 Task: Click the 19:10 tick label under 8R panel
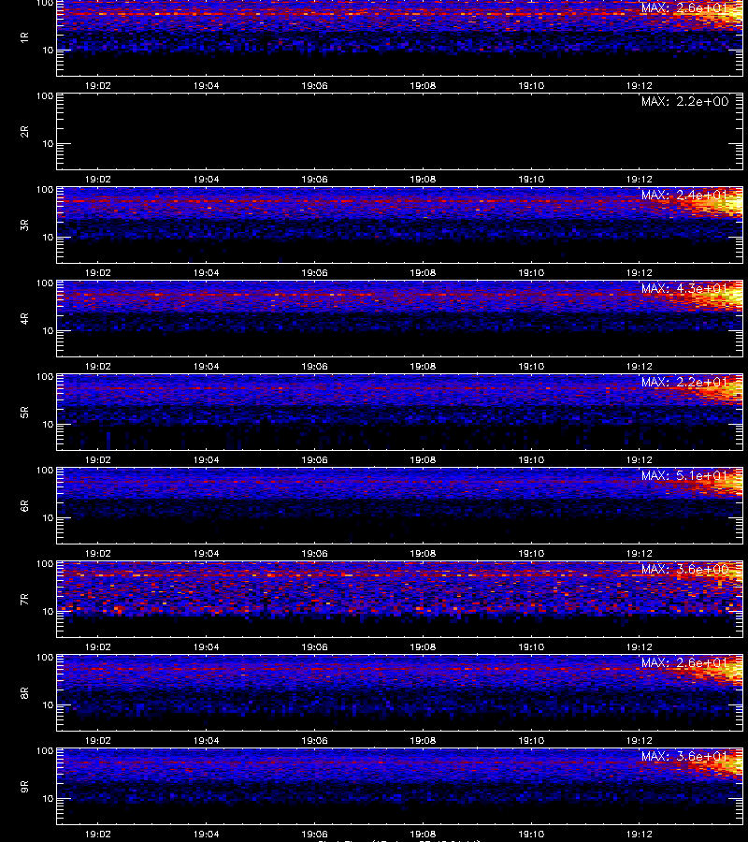click(x=531, y=741)
